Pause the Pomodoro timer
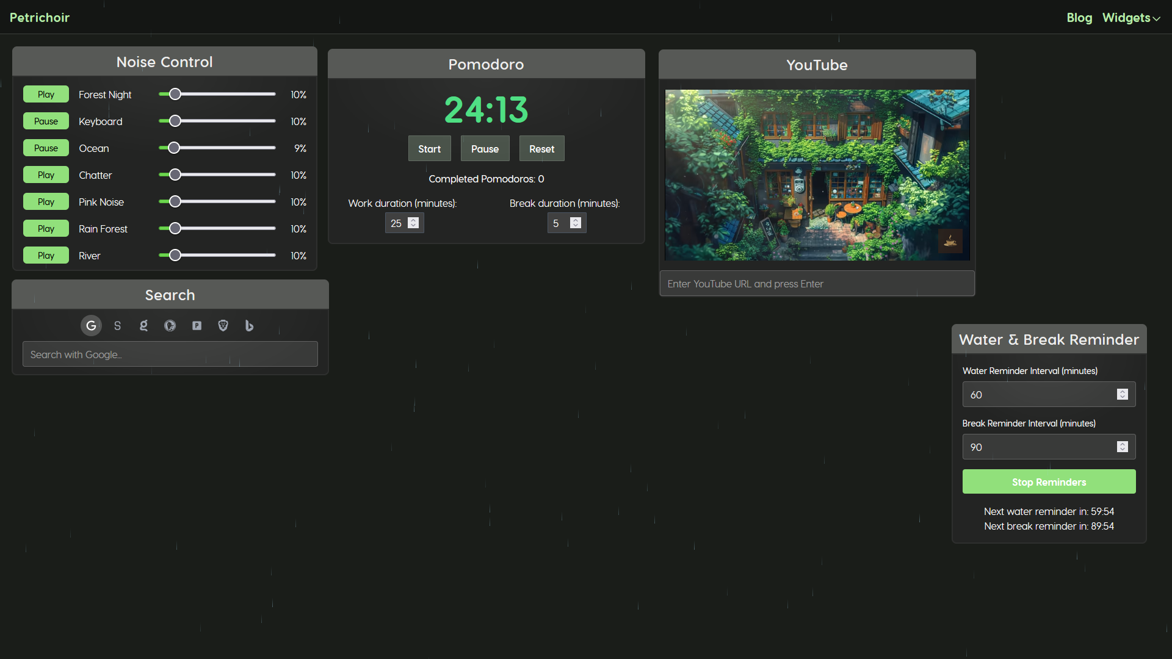1172x659 pixels. 485,149
